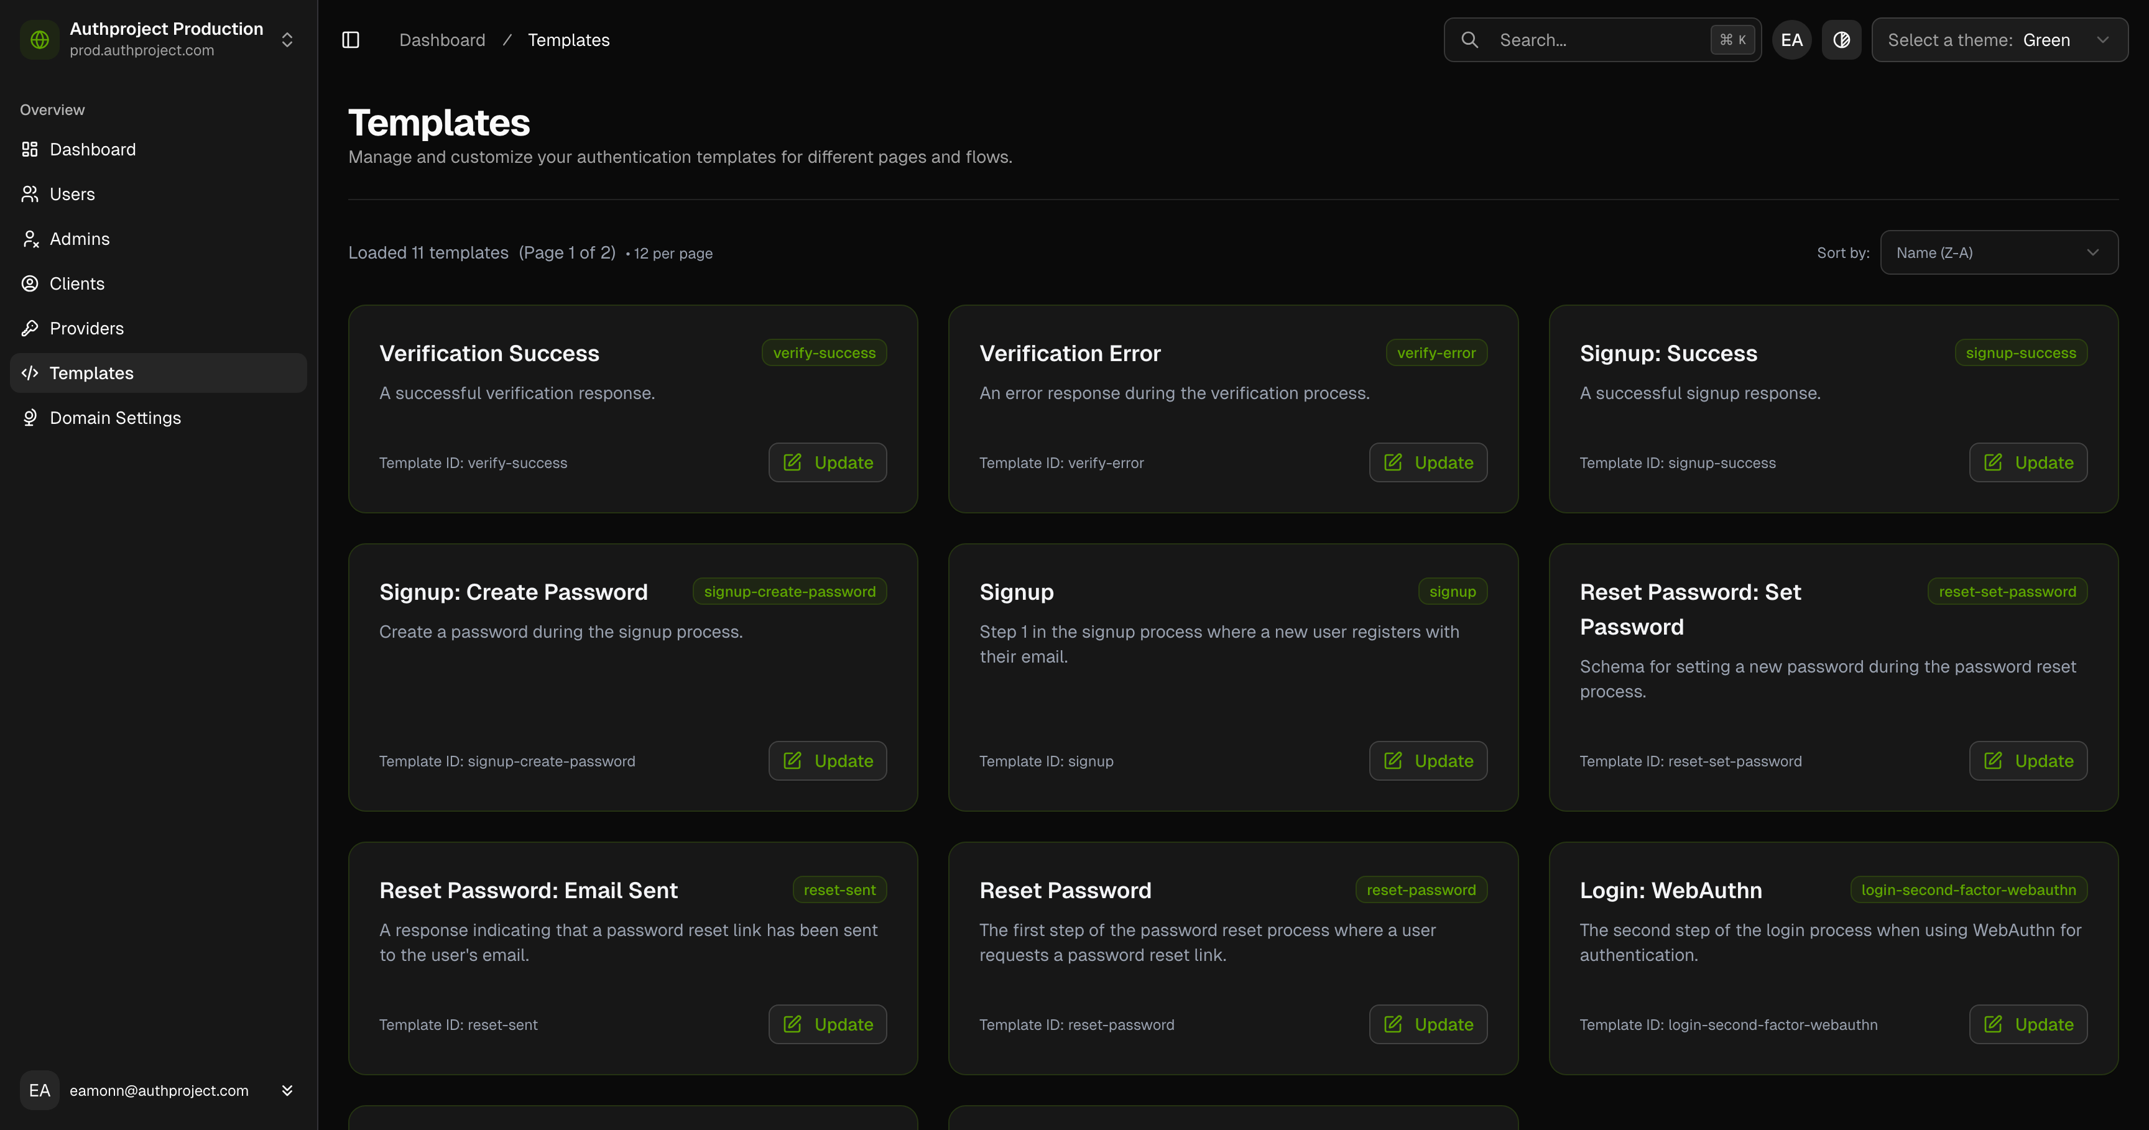Open the Select a theme dropdown
The image size is (2149, 1130).
point(1999,39)
